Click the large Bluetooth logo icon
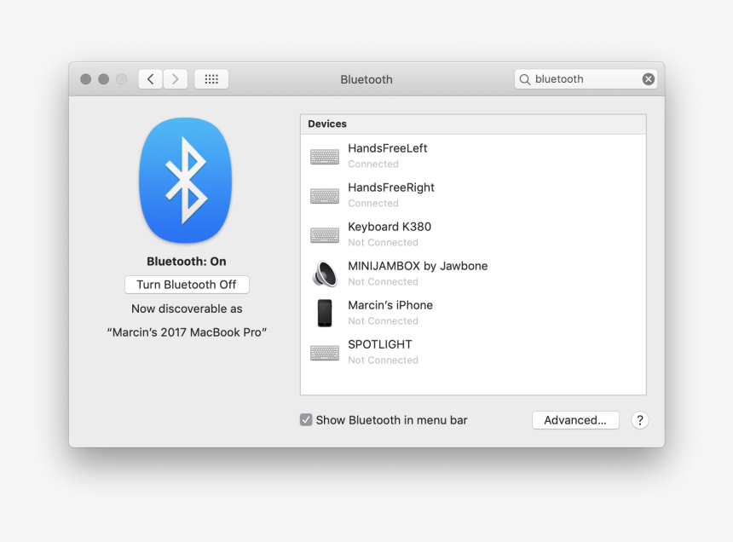733x542 pixels. (x=186, y=180)
